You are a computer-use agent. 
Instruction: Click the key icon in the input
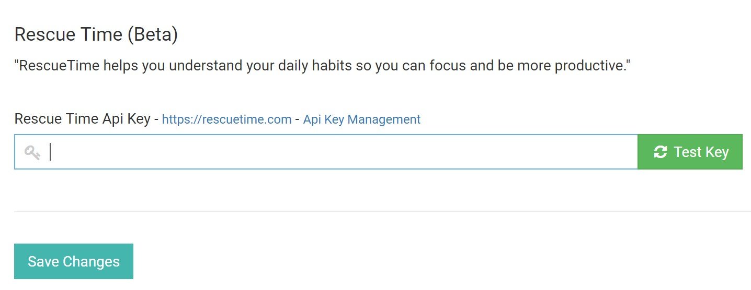pos(32,153)
